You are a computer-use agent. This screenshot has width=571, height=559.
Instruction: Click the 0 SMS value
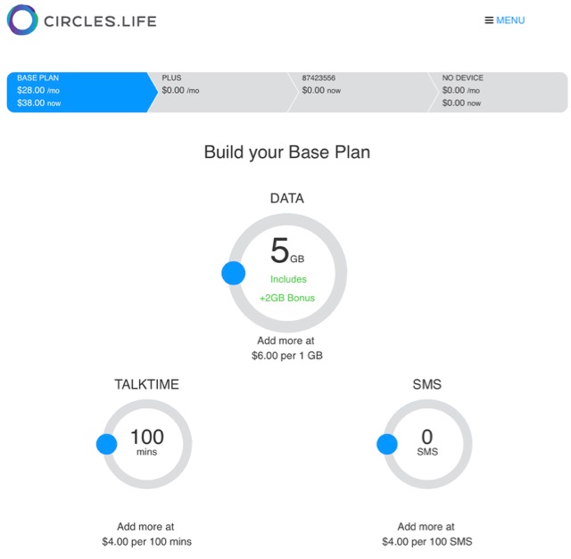pos(427,441)
